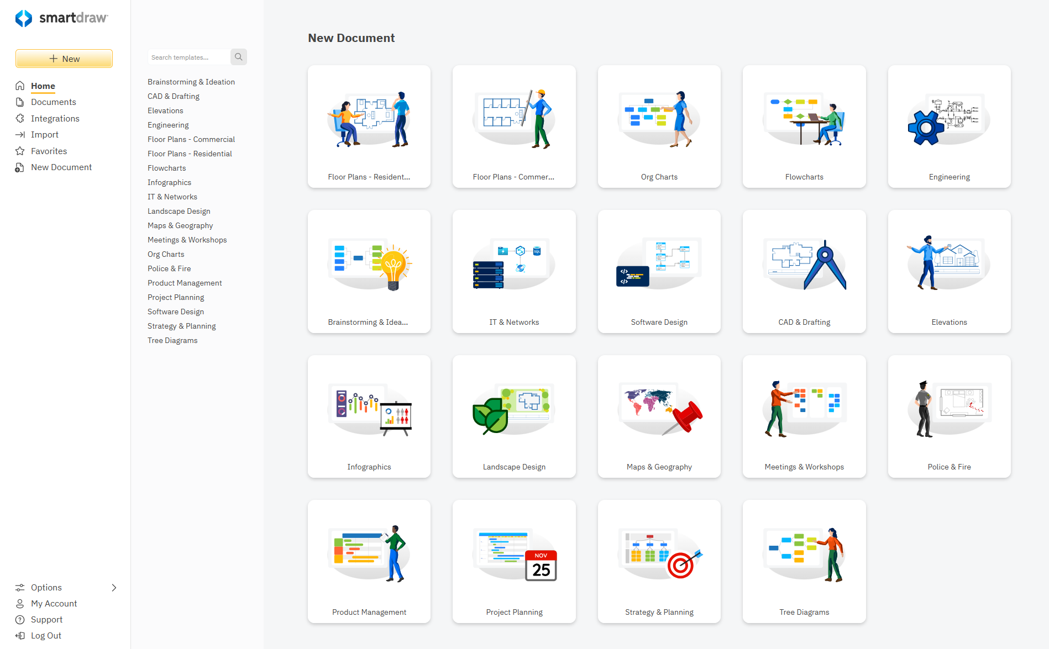The image size is (1049, 649).
Task: Expand the Options menu chevron
Action: pos(114,587)
